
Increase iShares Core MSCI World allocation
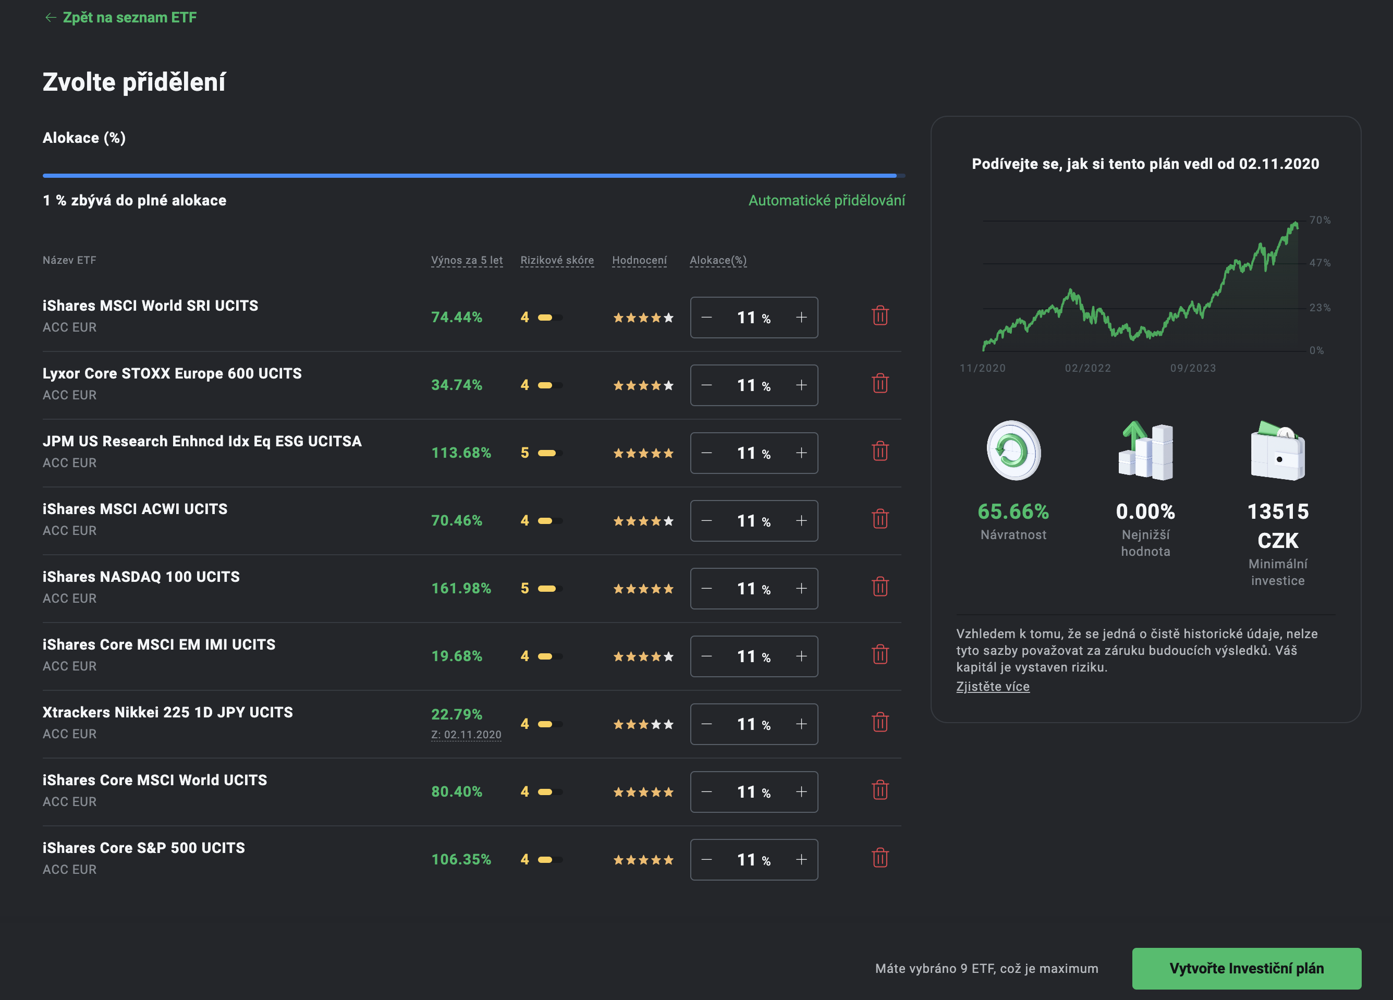[801, 792]
